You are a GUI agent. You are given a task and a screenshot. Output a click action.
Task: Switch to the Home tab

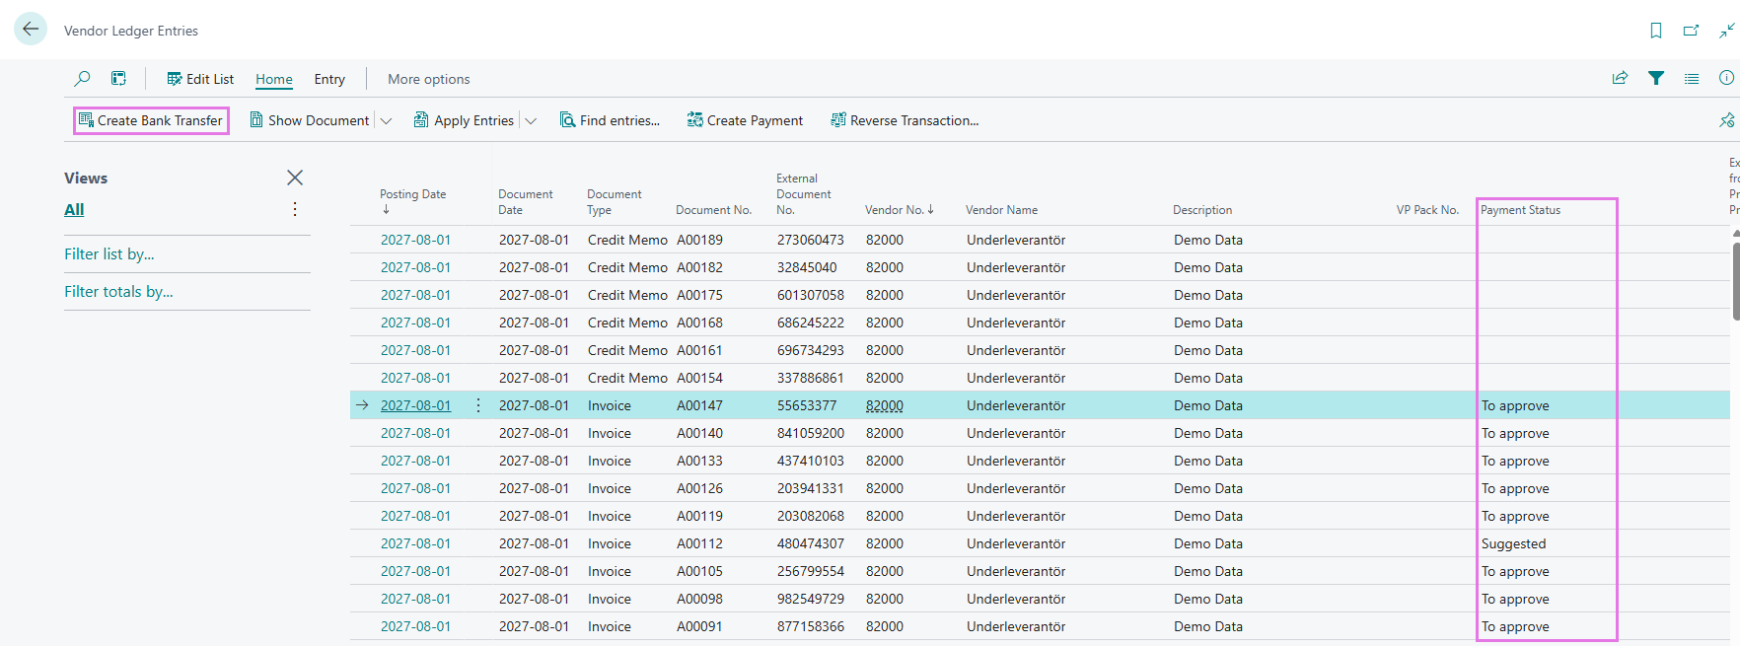(x=274, y=79)
